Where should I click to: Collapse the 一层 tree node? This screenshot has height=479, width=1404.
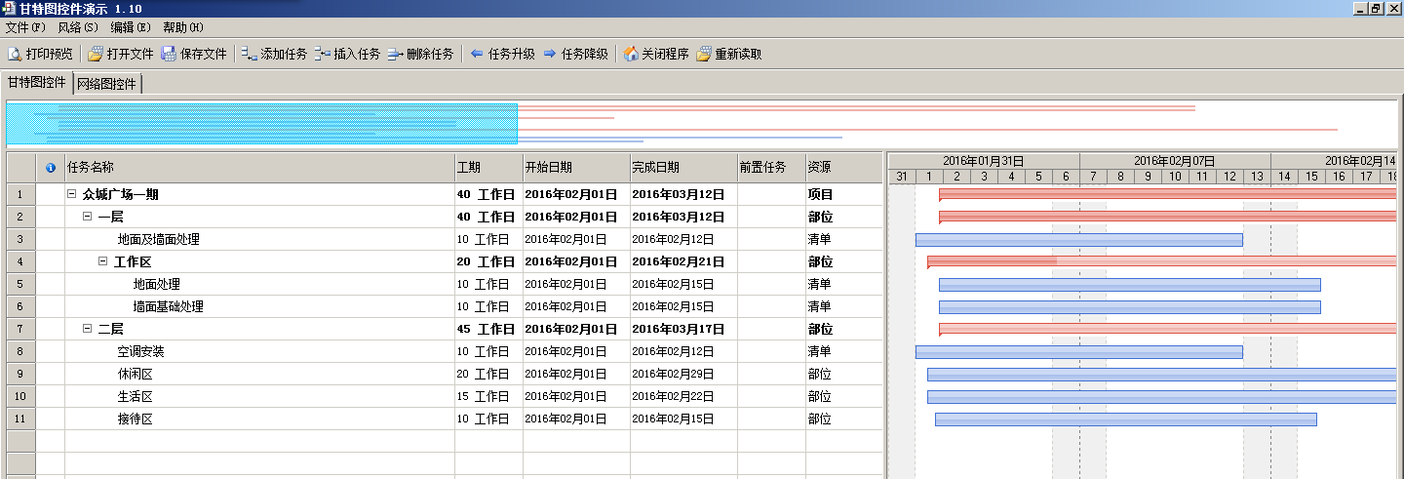88,217
